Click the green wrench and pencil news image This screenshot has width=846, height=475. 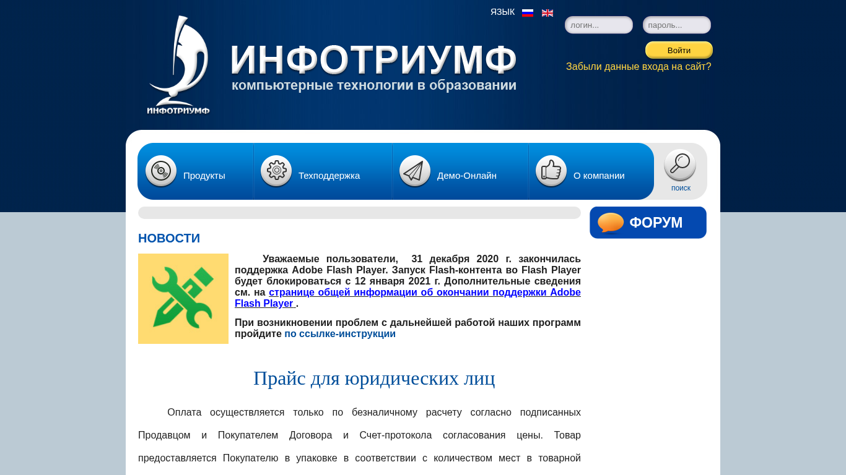click(183, 299)
